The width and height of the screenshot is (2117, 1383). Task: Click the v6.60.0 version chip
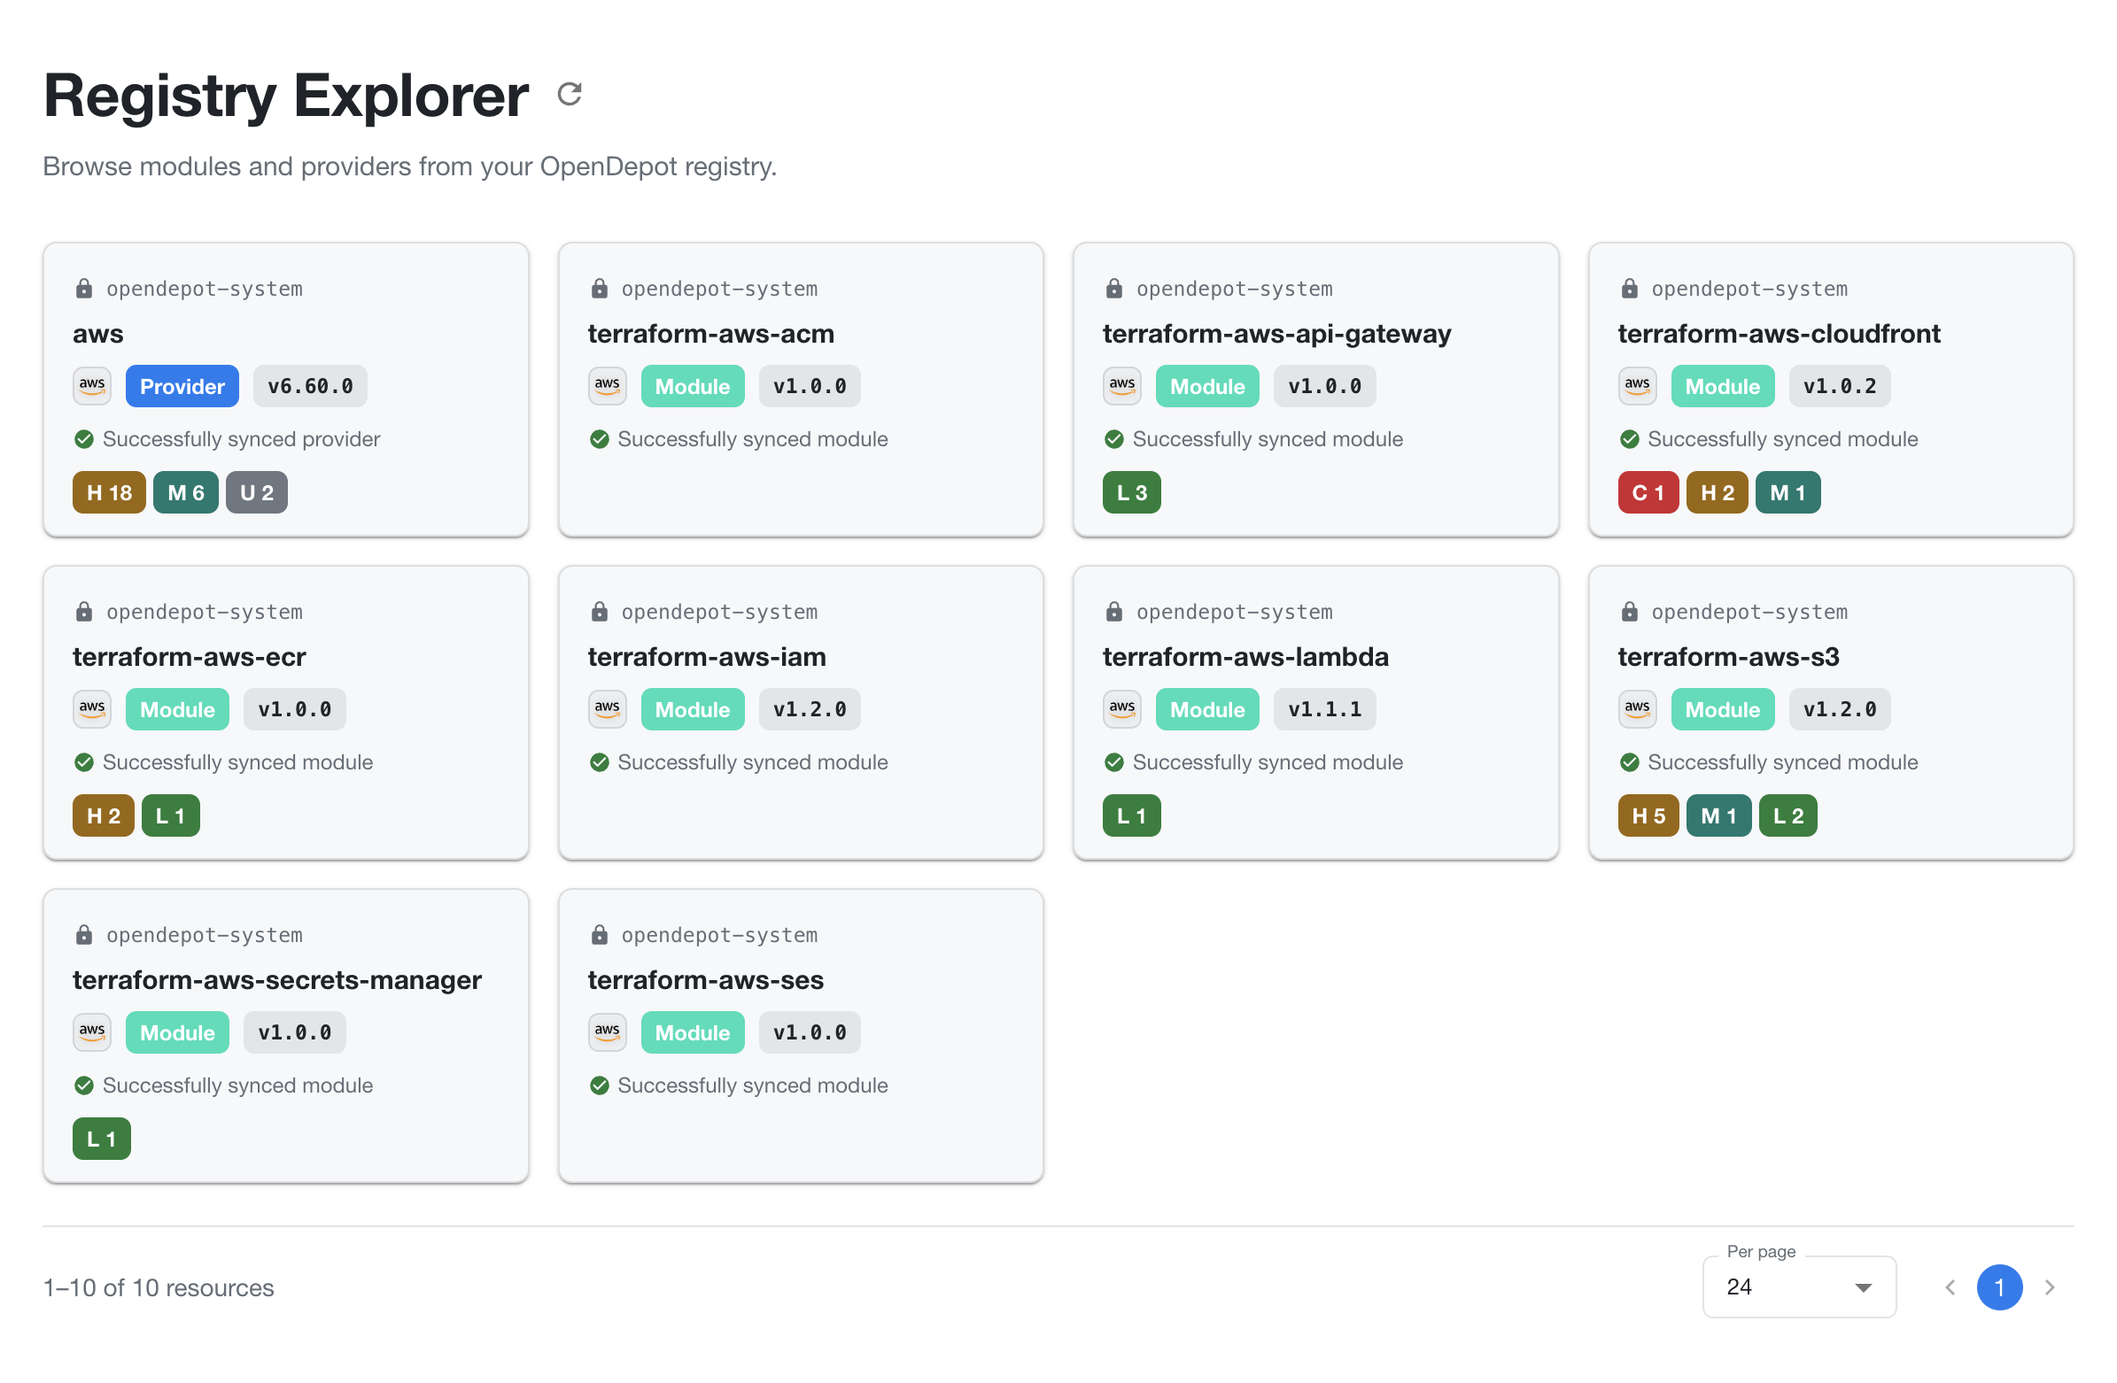pos(310,386)
